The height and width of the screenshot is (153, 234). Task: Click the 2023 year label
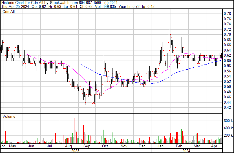point(76,150)
